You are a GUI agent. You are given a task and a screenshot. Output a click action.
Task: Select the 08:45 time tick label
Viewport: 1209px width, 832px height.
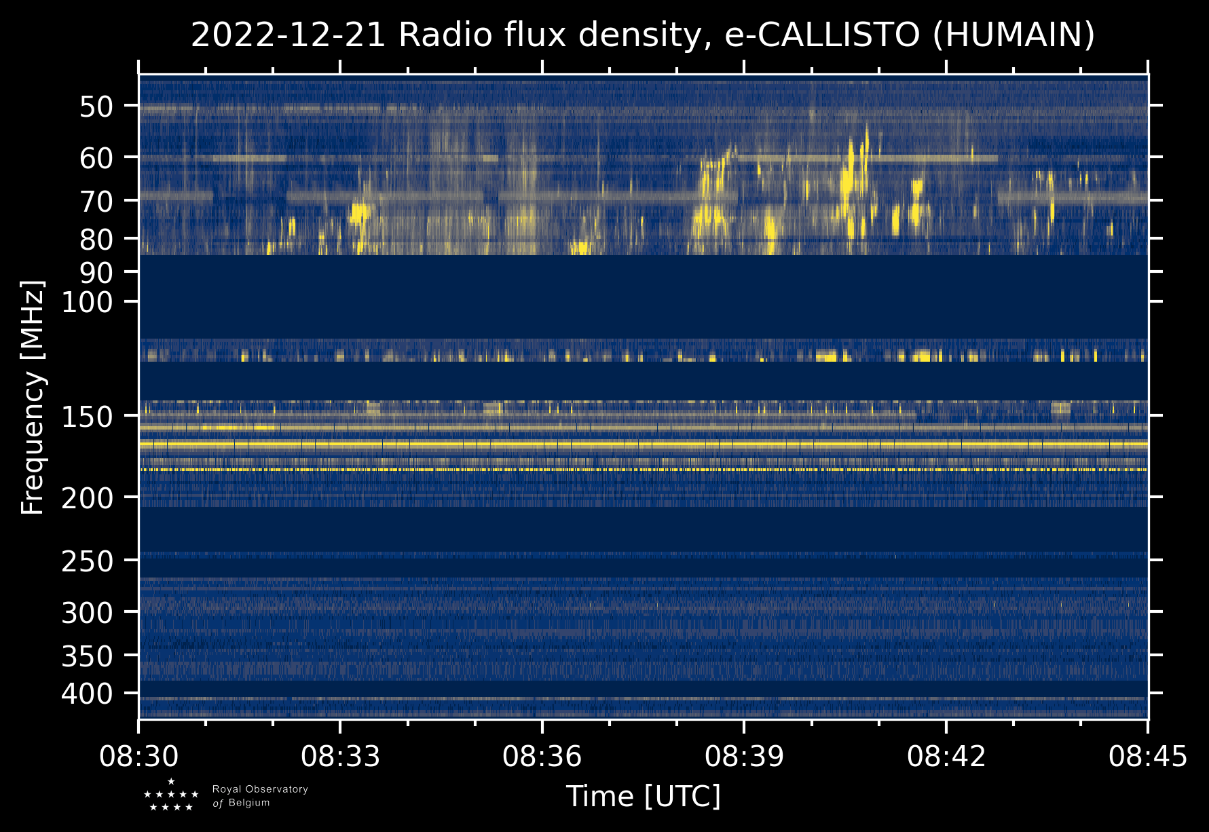click(1147, 756)
